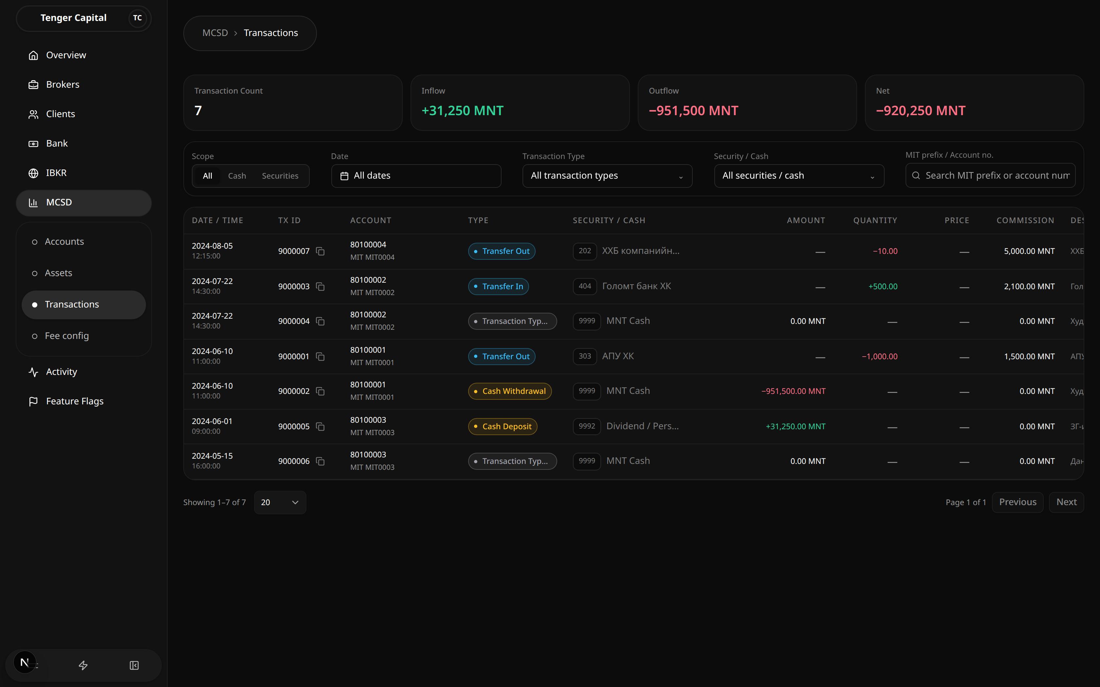Click the Transfer In type badge
This screenshot has height=687, width=1100.
coord(498,287)
